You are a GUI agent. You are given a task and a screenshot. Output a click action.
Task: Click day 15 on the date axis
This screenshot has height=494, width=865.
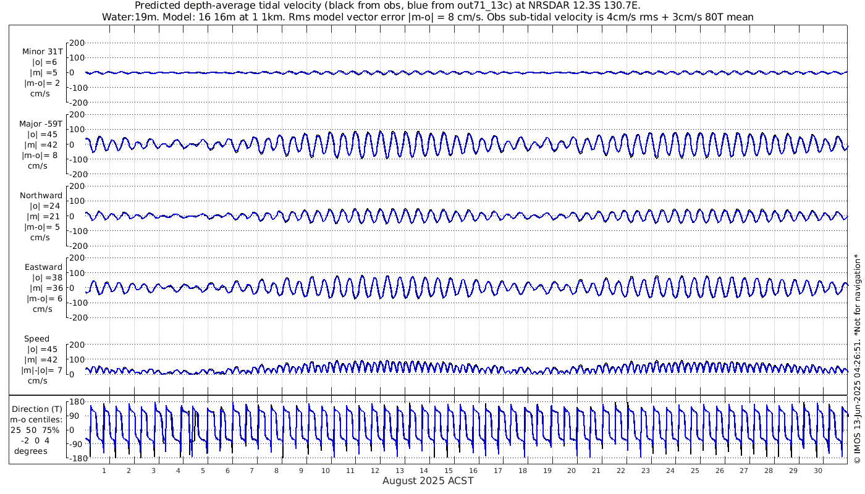pos(449,471)
